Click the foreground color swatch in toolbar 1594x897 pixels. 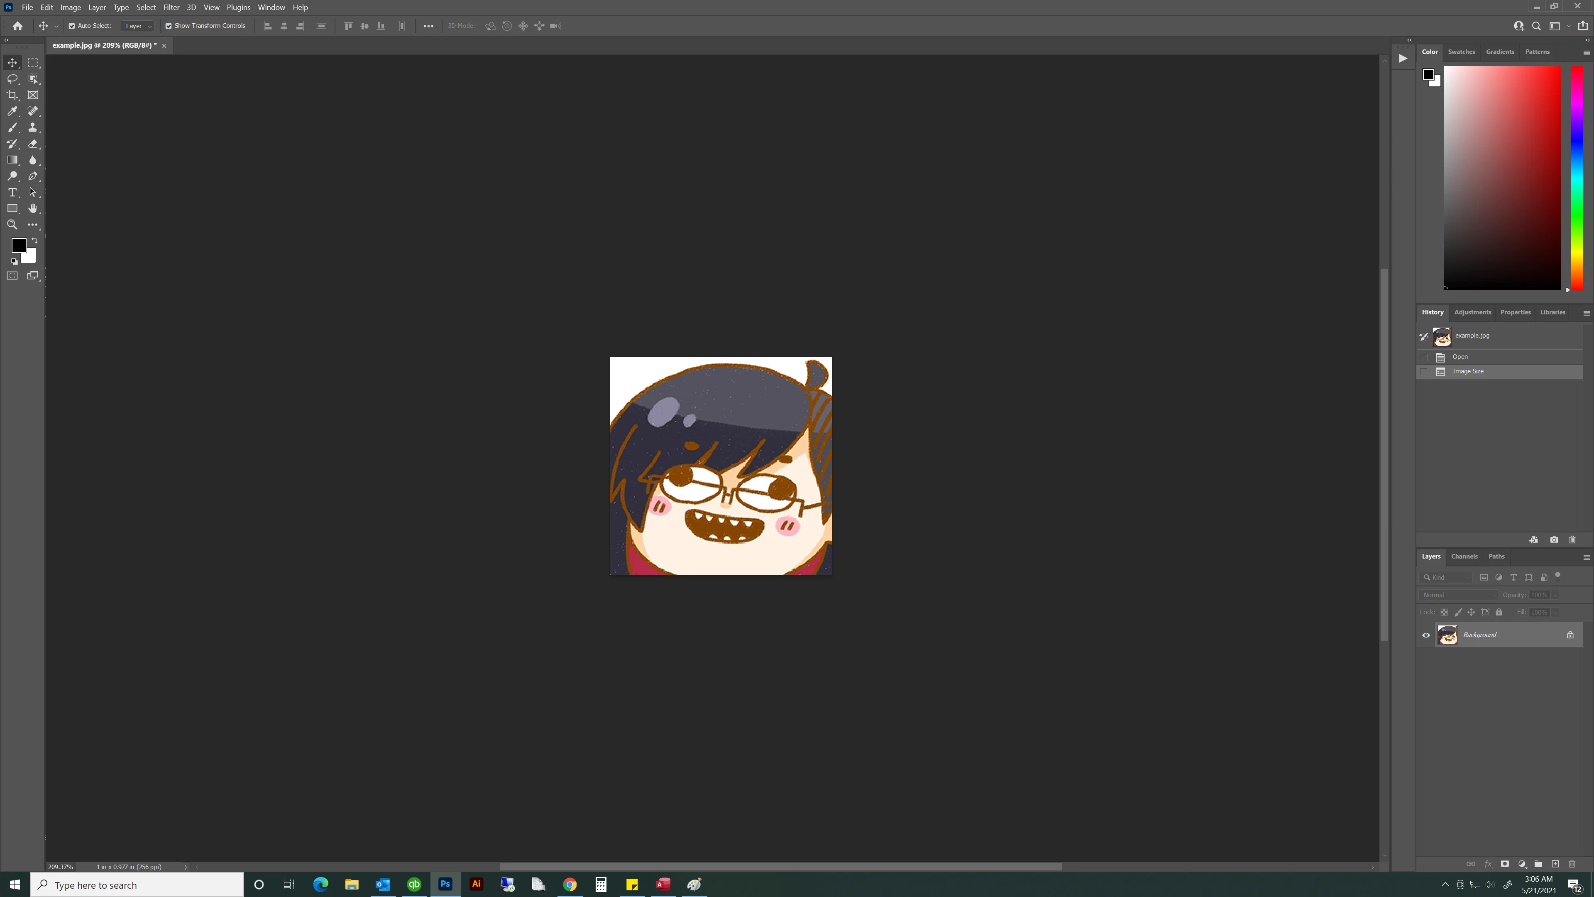click(18, 245)
